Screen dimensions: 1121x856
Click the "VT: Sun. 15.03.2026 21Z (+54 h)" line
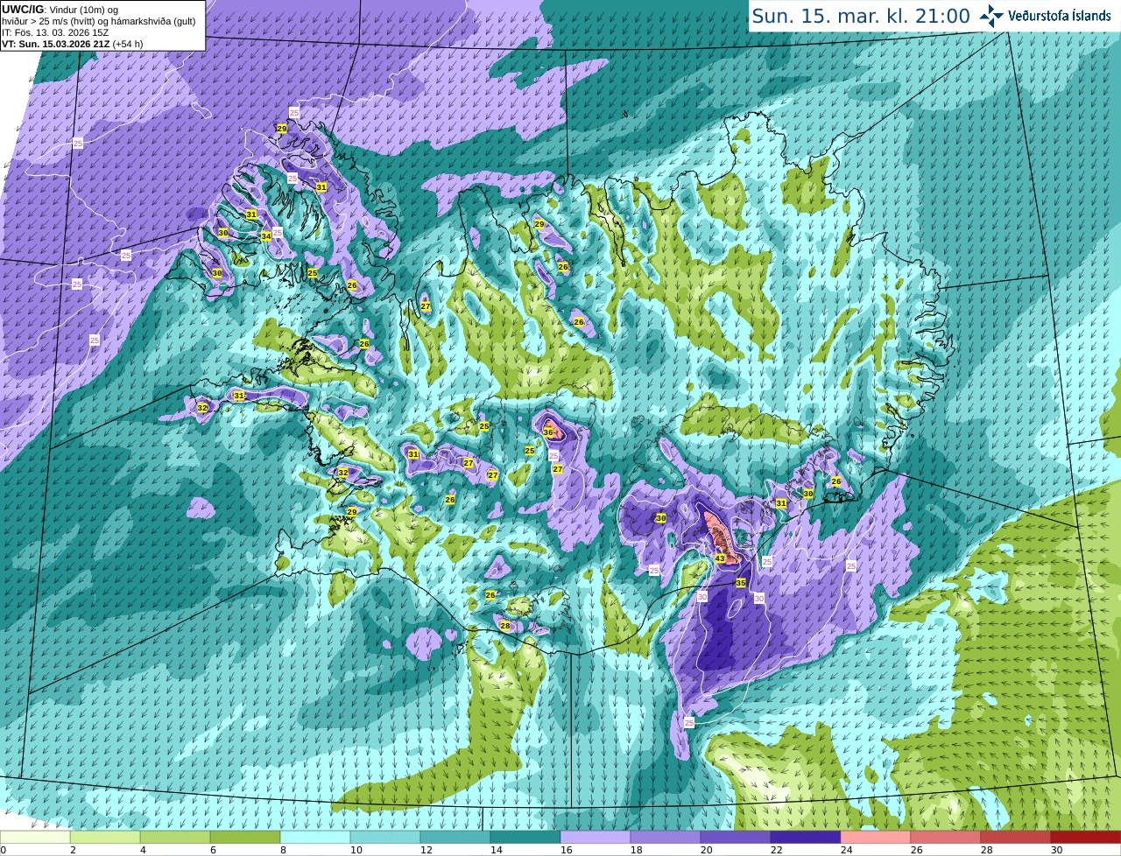pos(72,44)
